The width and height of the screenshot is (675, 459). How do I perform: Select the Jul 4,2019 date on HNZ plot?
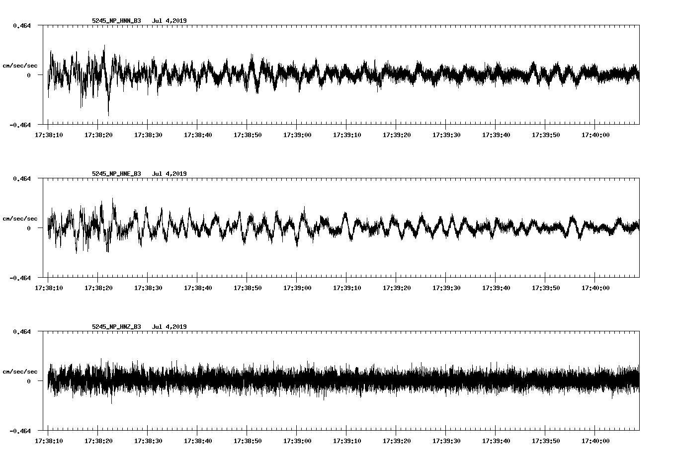(169, 327)
